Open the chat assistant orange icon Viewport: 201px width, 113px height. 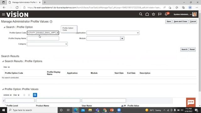(x=191, y=102)
